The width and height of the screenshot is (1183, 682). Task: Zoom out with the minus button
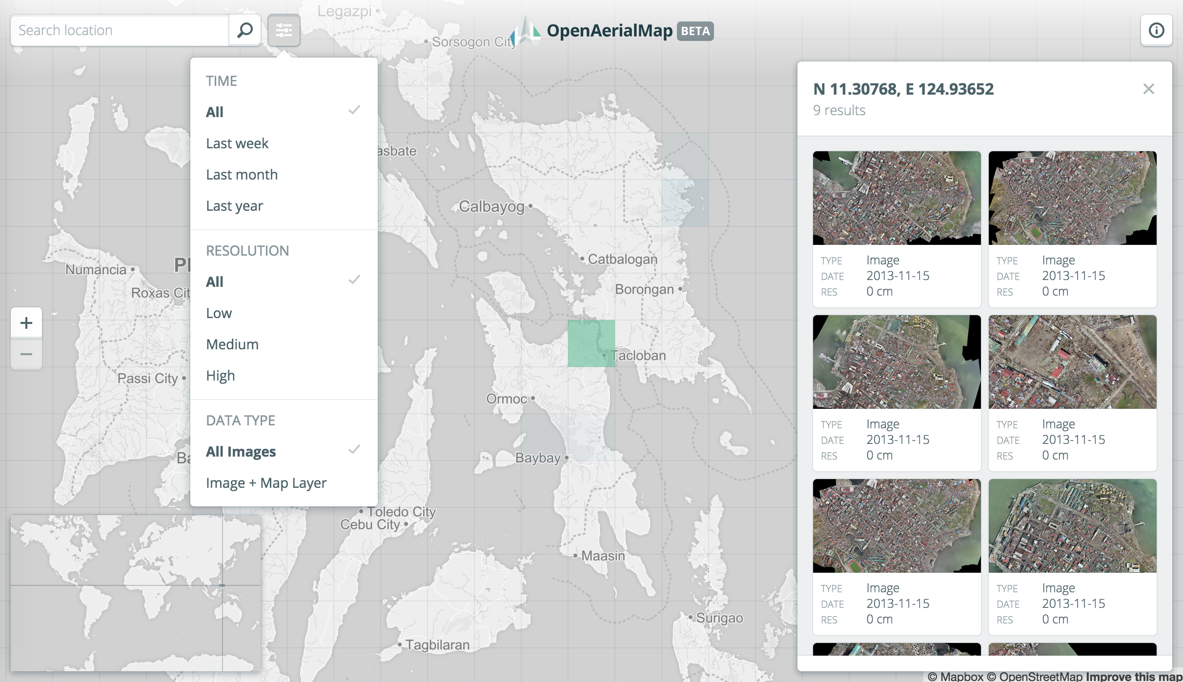tap(26, 354)
